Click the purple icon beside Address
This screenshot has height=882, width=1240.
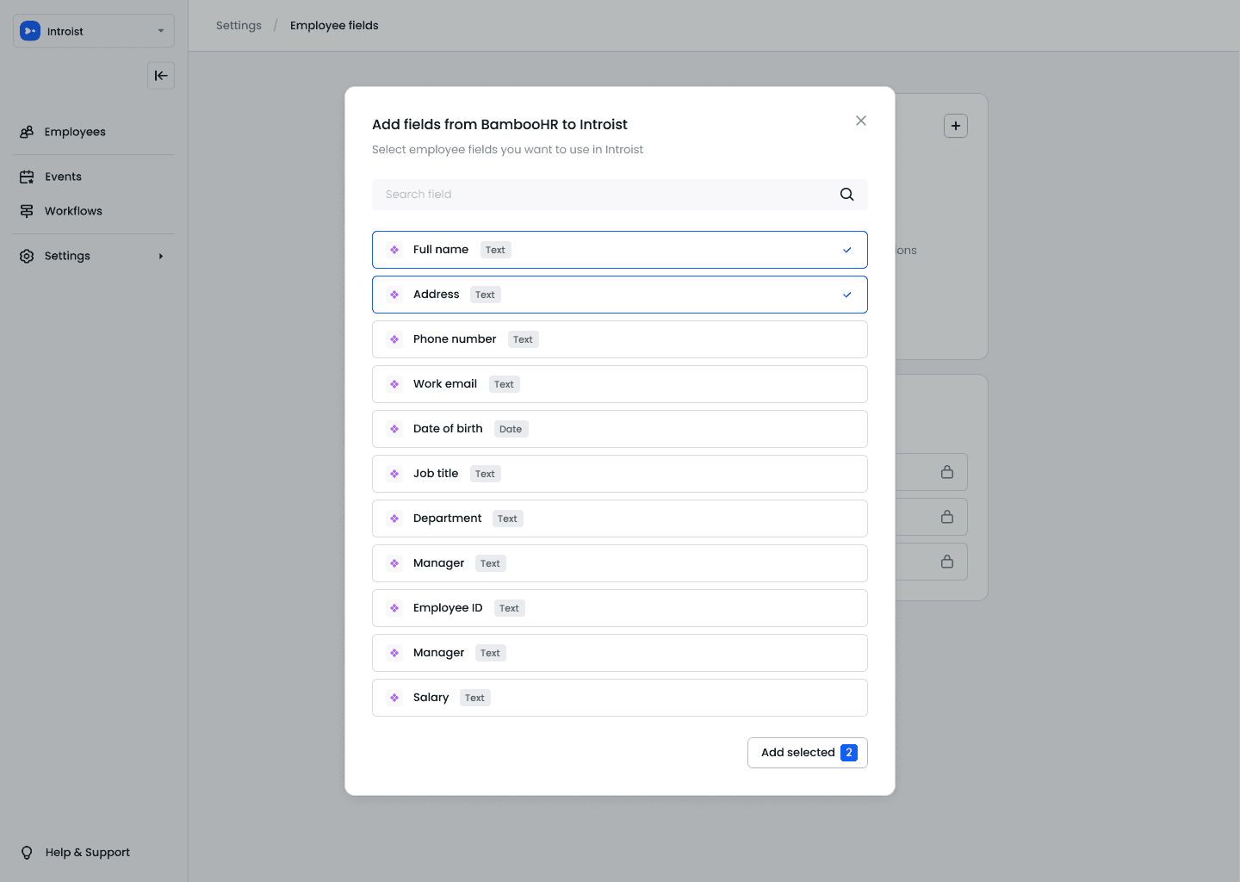pos(394,295)
